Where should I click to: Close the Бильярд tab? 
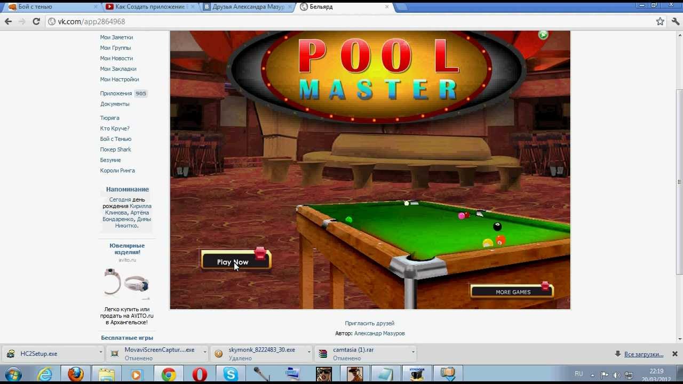387,7
